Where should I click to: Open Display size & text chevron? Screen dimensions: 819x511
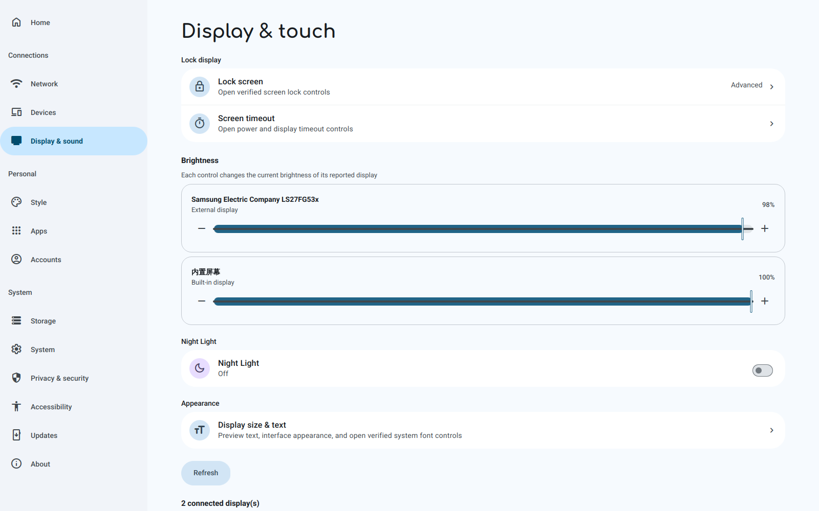[x=772, y=430]
